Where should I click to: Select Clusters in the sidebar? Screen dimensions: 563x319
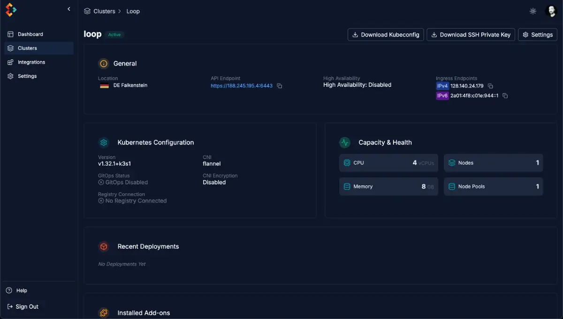point(39,48)
